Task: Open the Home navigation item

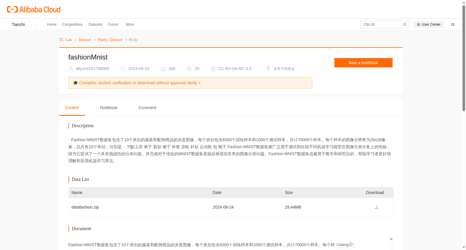Action: 52,25
